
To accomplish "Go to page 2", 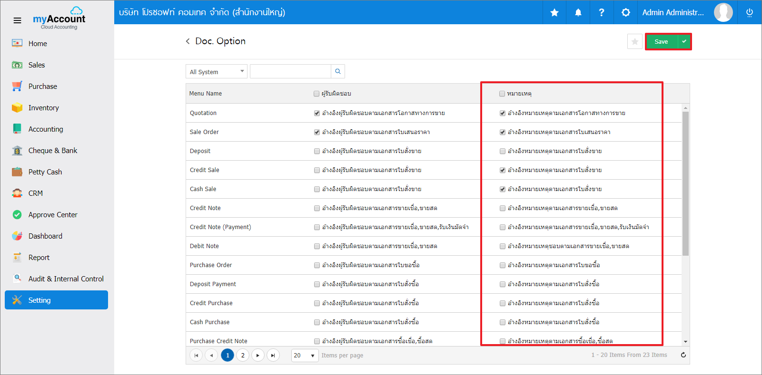I will (x=243, y=355).
